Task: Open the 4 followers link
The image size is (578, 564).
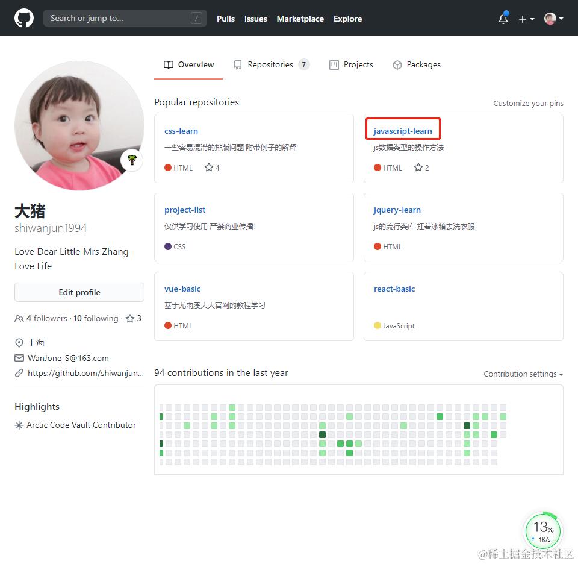Action: tap(47, 318)
